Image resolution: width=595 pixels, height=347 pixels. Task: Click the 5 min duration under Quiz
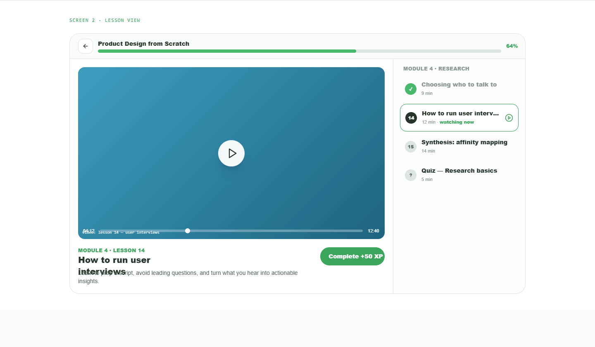click(x=427, y=180)
